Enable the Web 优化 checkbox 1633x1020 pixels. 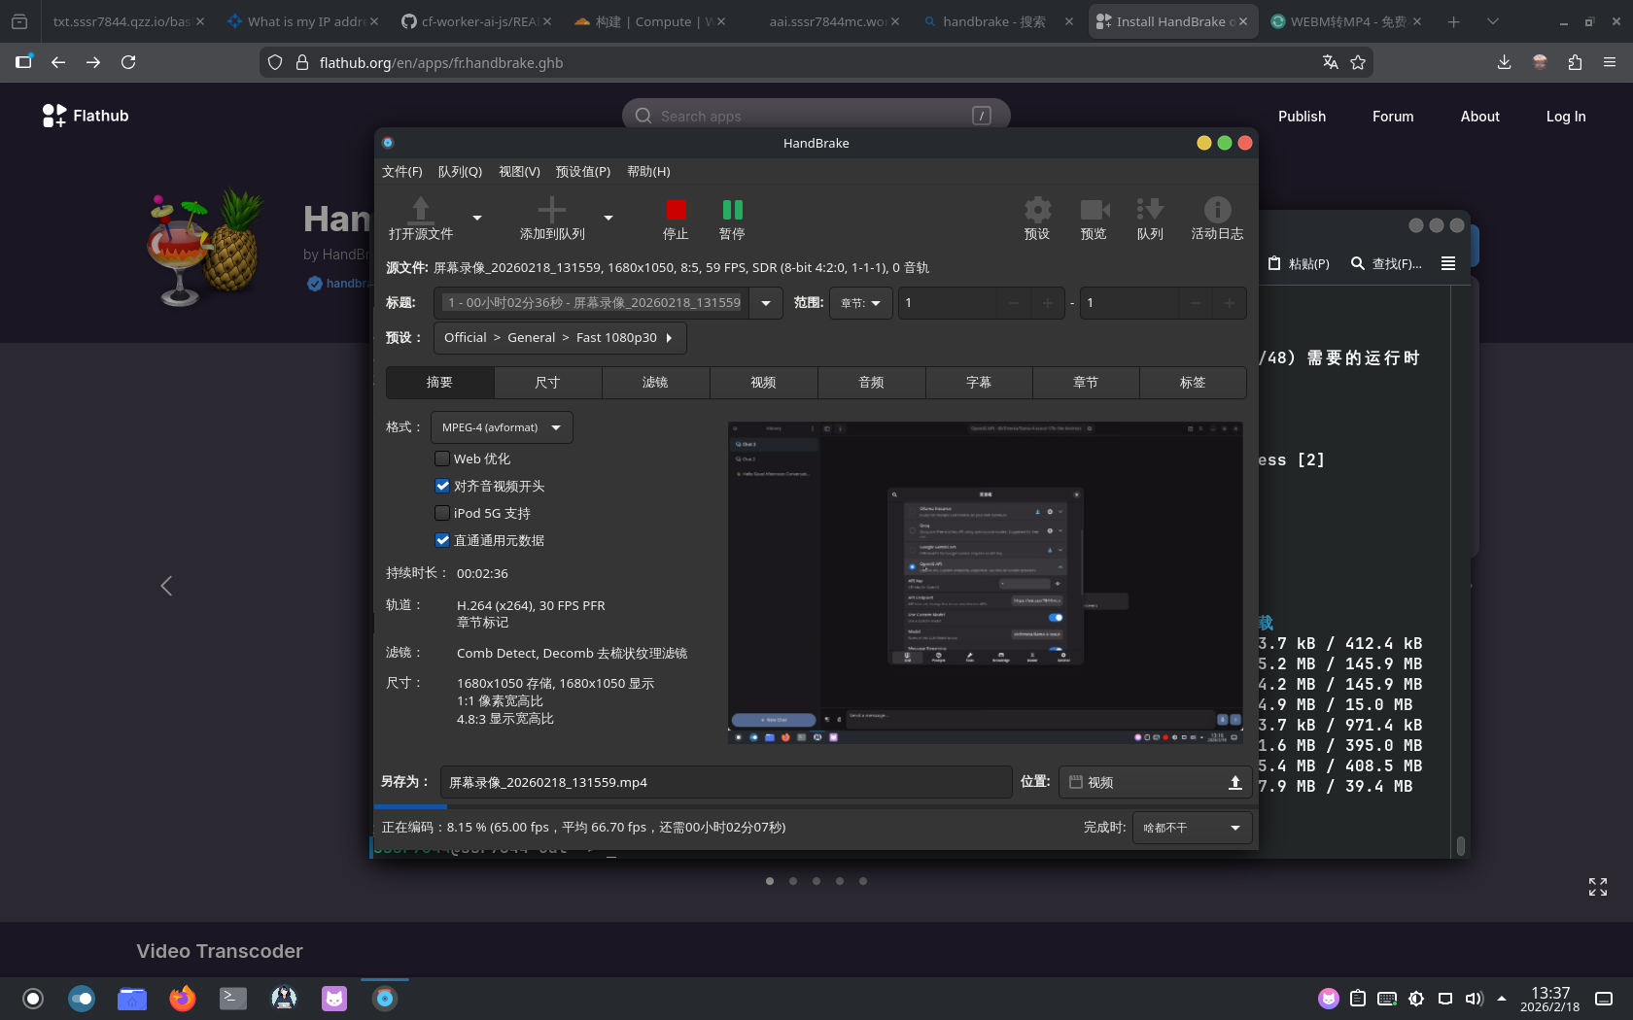coord(442,459)
